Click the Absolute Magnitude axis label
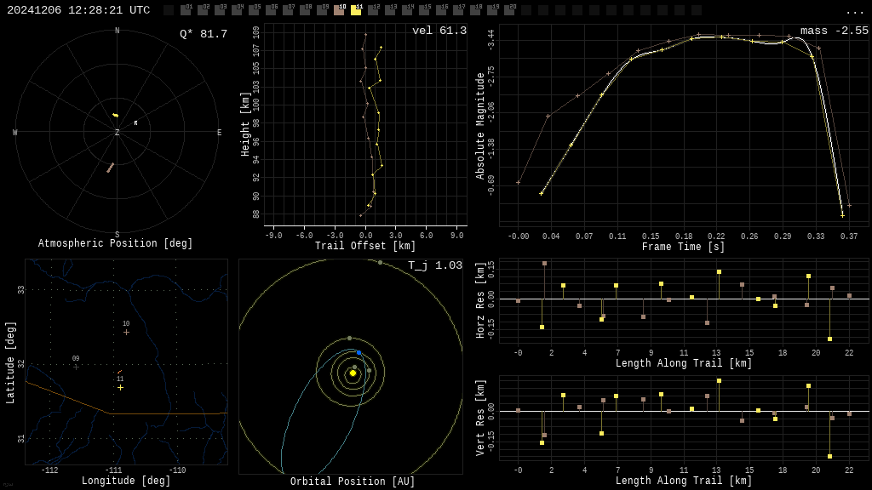 click(480, 126)
